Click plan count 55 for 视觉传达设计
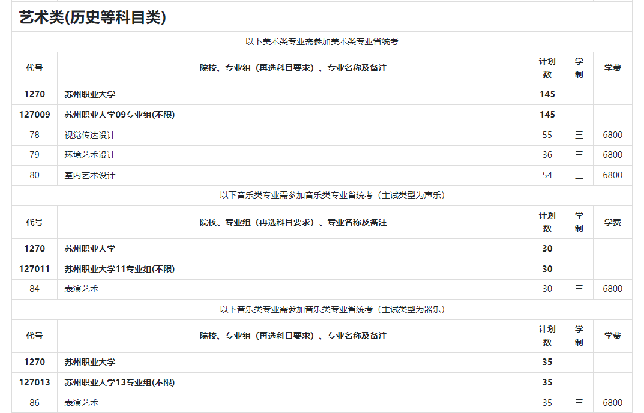The height and width of the screenshot is (413, 644). (547, 135)
